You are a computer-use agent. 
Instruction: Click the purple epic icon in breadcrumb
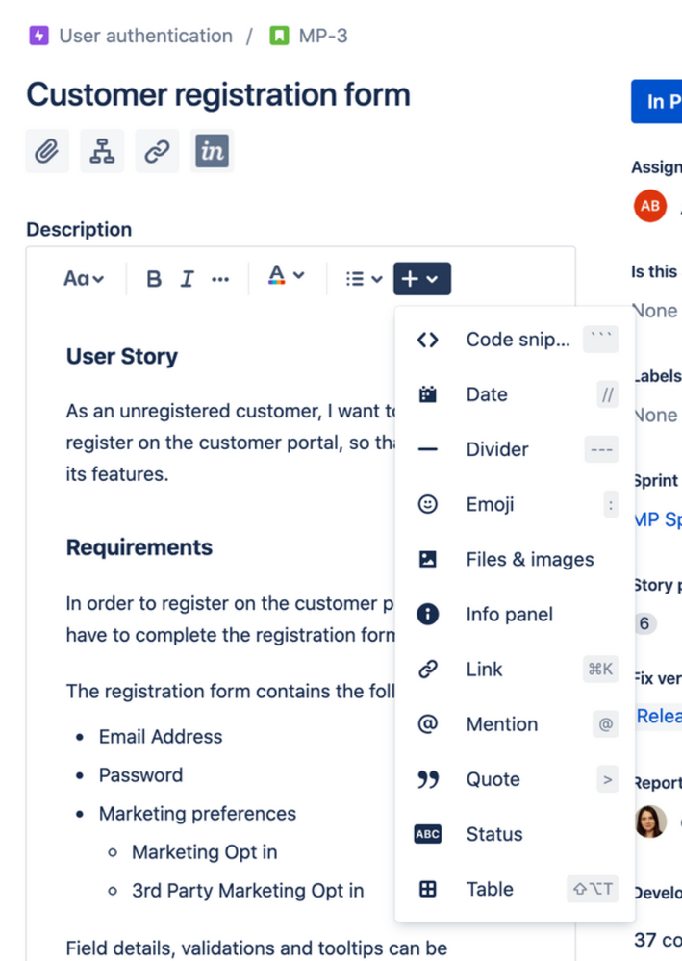[39, 36]
